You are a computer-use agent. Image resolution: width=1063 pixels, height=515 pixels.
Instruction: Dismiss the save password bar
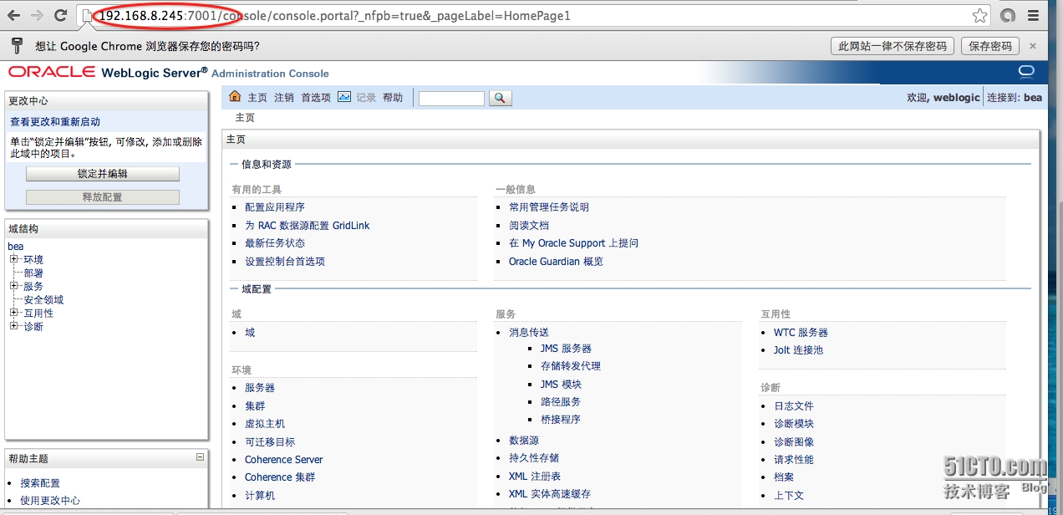(x=1033, y=46)
